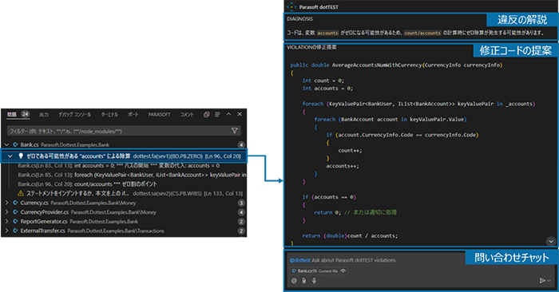Click the ReportGenerator.cs file icon

point(15,222)
